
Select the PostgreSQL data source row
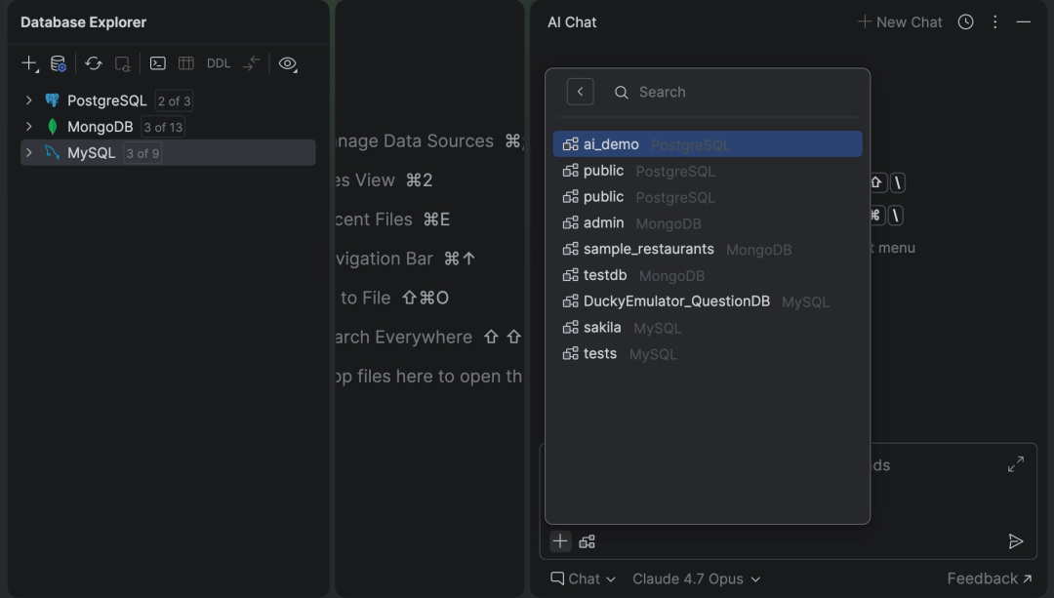pos(168,100)
